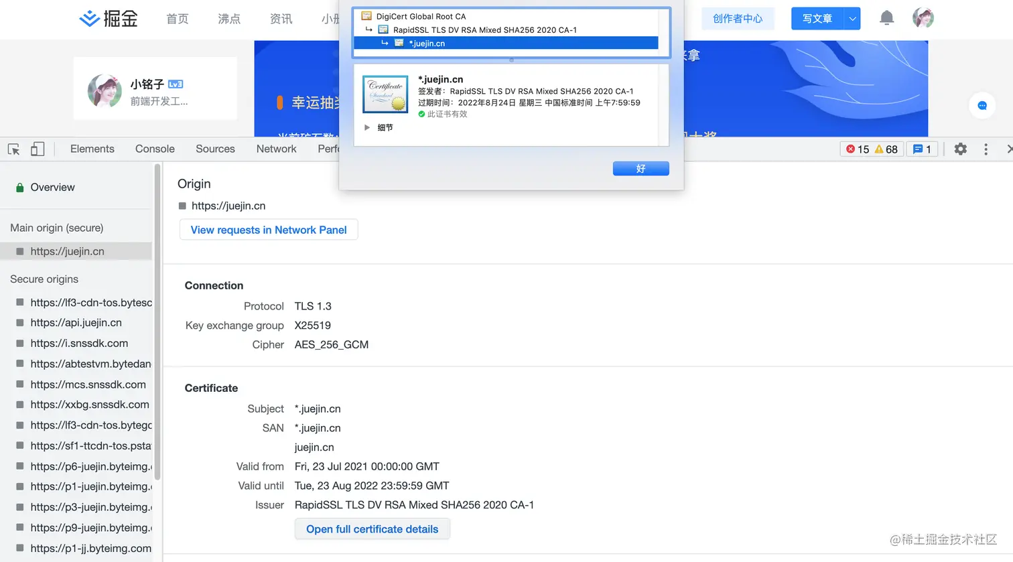Image resolution: width=1013 pixels, height=562 pixels.
Task: Switch to the Elements tab
Action: (x=92, y=149)
